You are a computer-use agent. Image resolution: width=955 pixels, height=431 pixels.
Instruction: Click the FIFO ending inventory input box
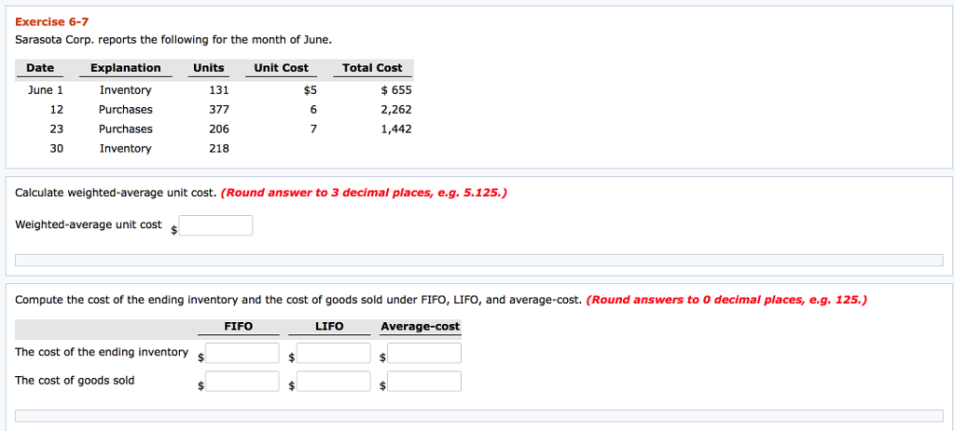[x=242, y=353]
